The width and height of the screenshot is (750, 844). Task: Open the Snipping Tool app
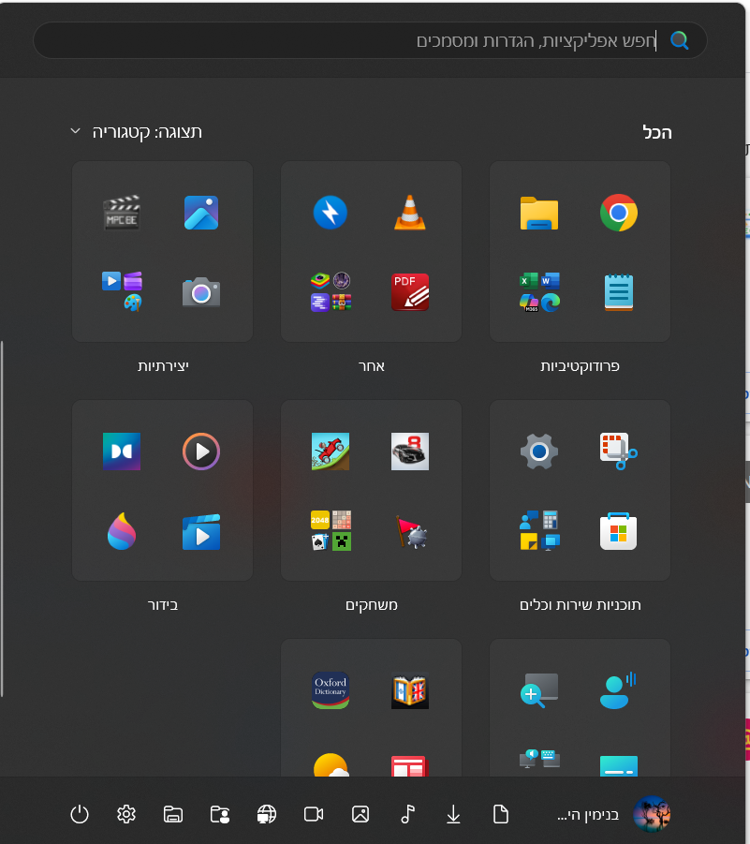618,452
